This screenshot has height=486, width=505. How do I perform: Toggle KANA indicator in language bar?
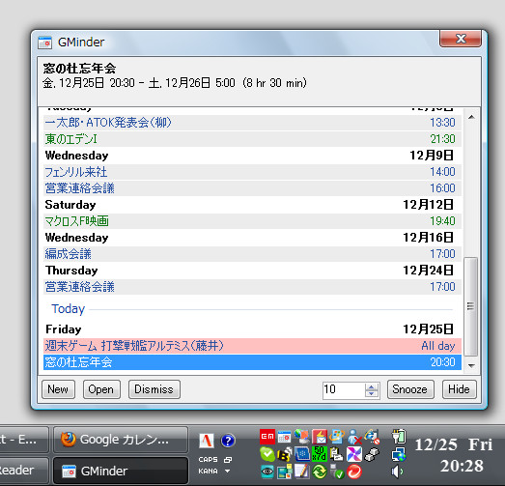208,472
